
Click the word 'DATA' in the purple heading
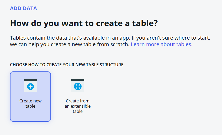(30, 8)
